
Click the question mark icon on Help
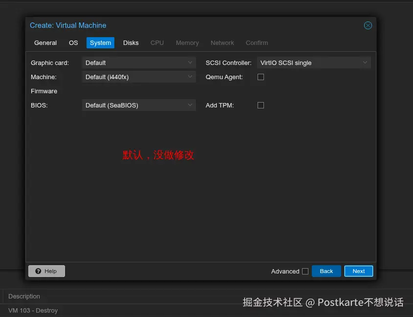[38, 271]
